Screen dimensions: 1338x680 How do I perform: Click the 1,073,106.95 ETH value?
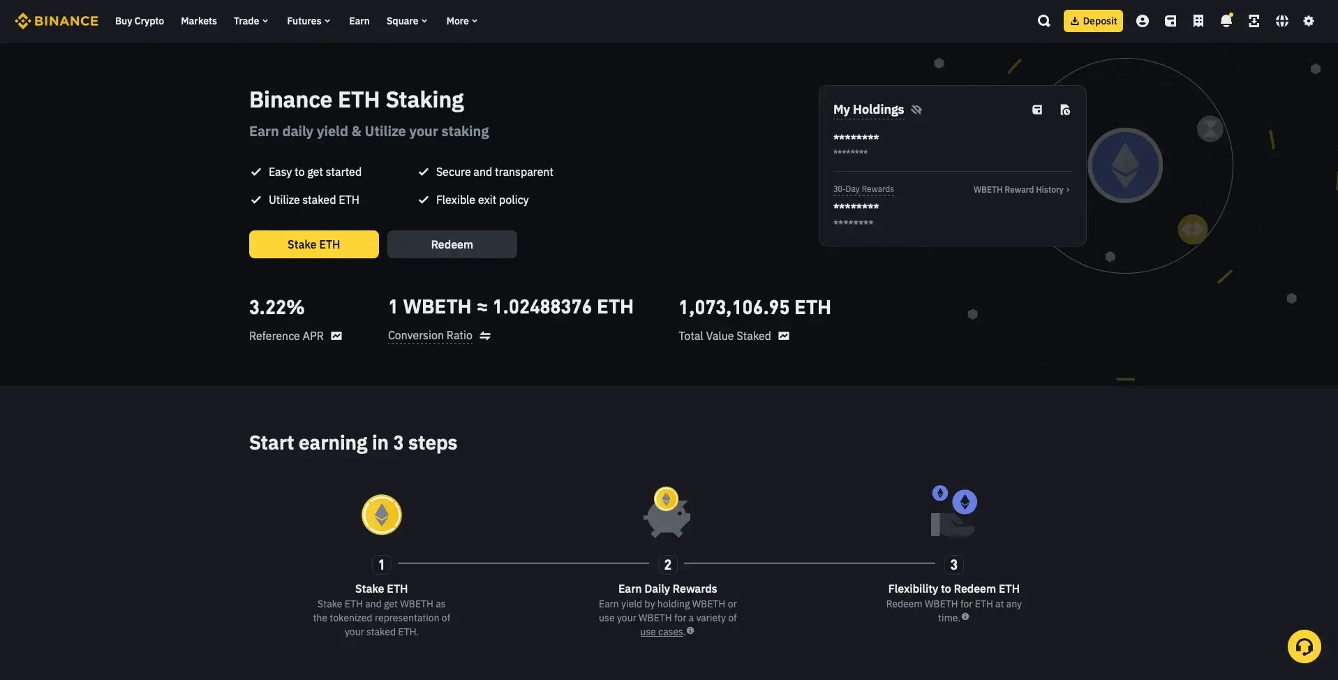[x=755, y=307]
